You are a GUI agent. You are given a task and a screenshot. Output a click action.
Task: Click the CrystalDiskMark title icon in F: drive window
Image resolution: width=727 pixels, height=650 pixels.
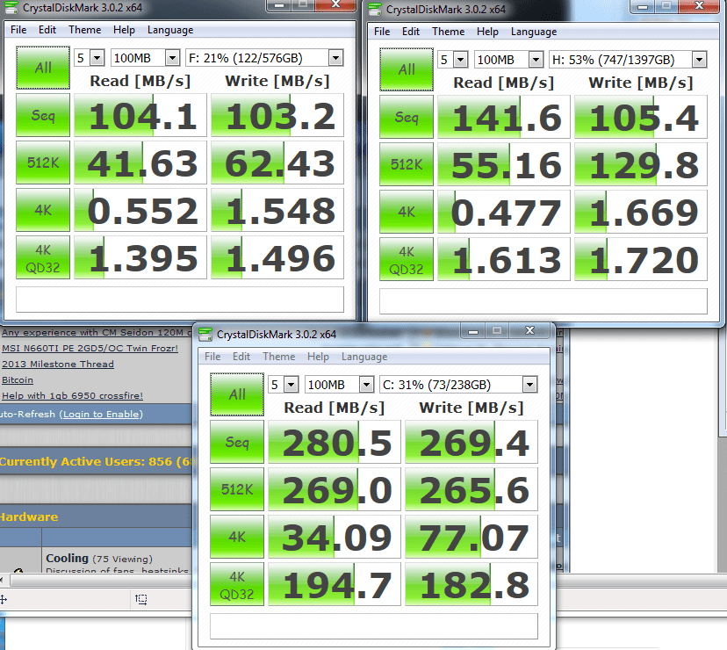(x=11, y=7)
